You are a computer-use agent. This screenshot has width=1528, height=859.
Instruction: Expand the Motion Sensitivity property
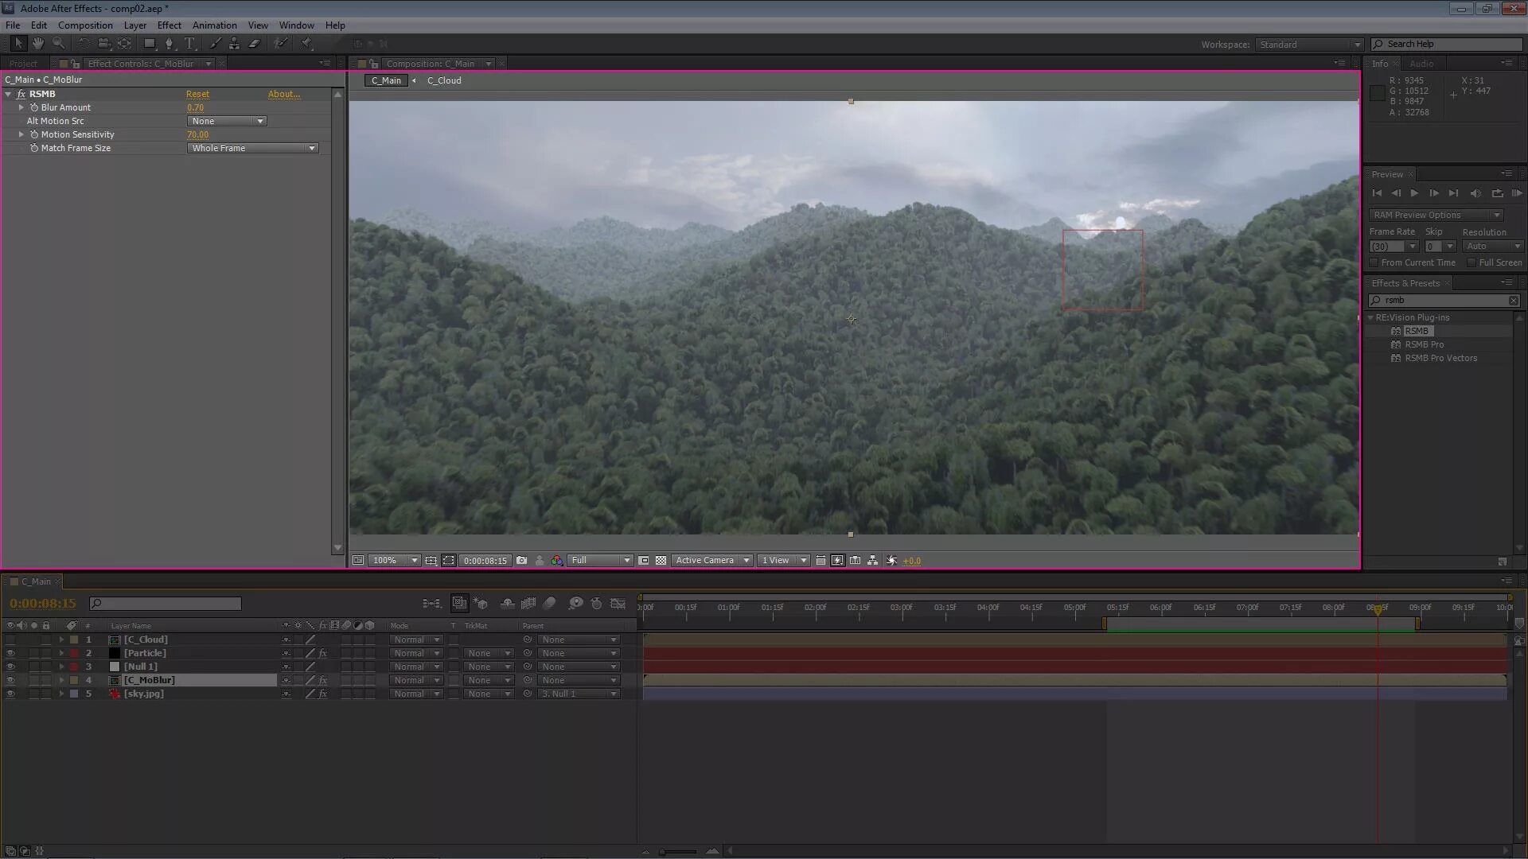pyautogui.click(x=21, y=134)
